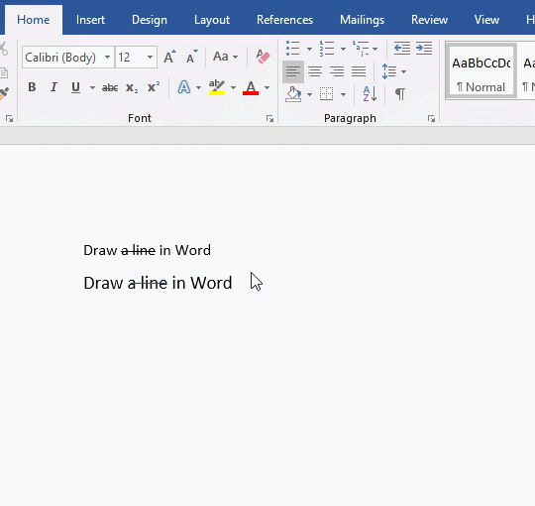The image size is (535, 506).
Task: Open Highlight Color dropdown arrow
Action: tap(233, 88)
